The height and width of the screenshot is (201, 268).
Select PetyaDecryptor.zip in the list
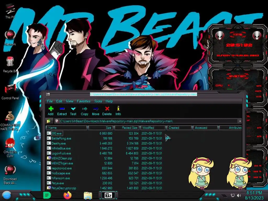point(104,188)
